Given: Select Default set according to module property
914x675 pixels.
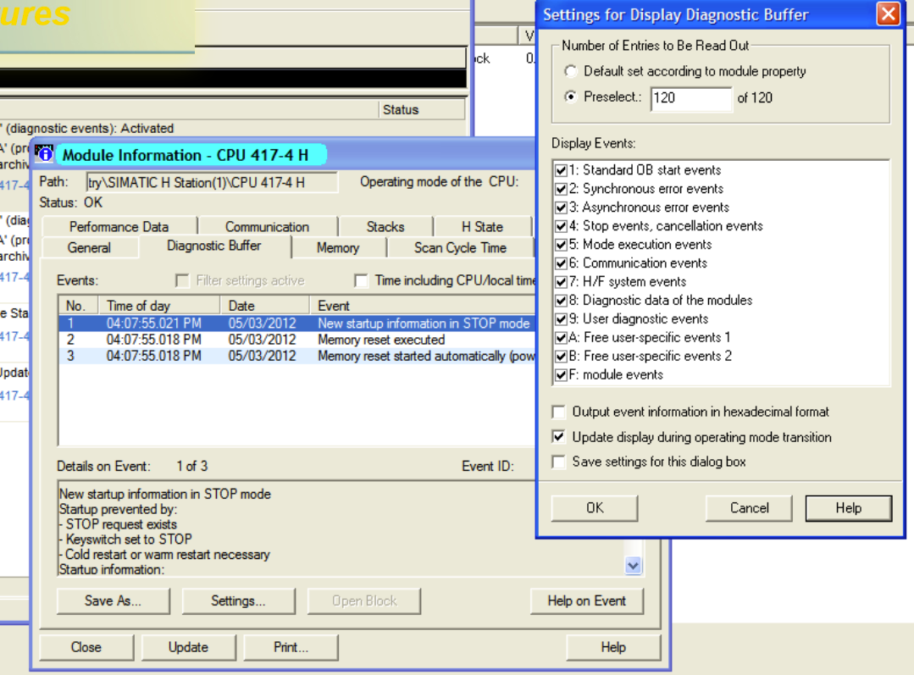Looking at the screenshot, I should point(570,71).
